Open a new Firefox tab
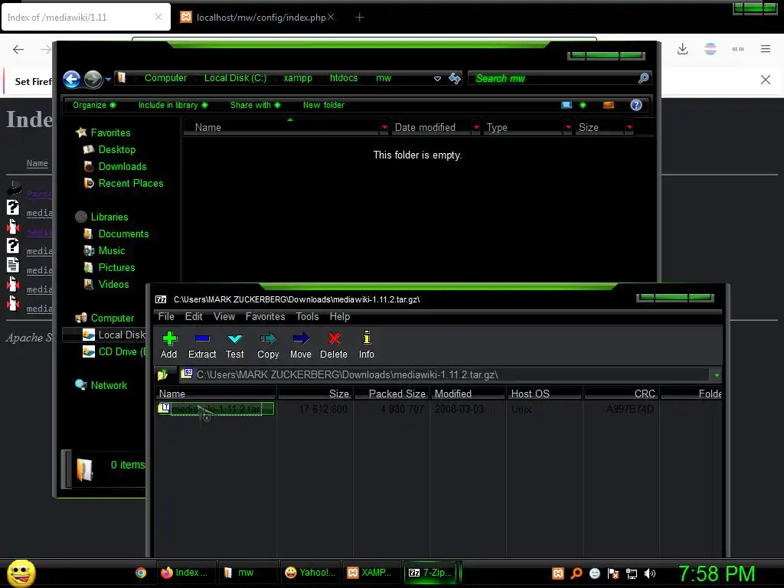Screen dimensions: 784x588 (359, 18)
